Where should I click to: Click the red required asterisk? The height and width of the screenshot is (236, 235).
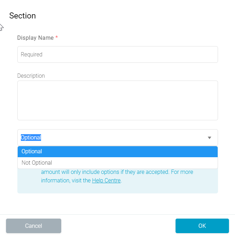[x=57, y=38]
